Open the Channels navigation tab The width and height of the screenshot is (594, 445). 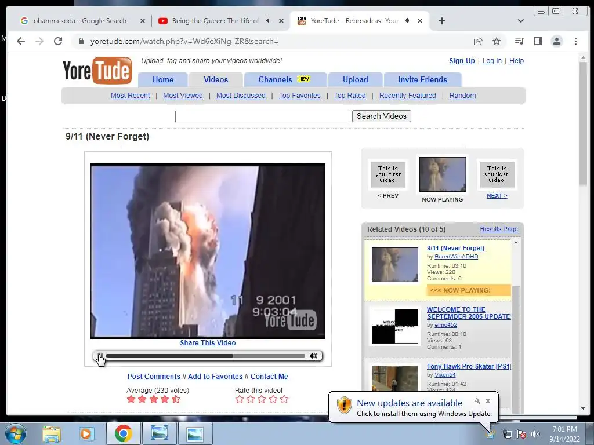(285, 79)
